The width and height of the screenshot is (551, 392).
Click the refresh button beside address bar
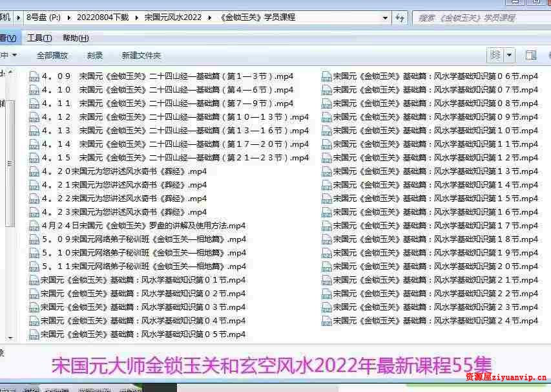(400, 17)
